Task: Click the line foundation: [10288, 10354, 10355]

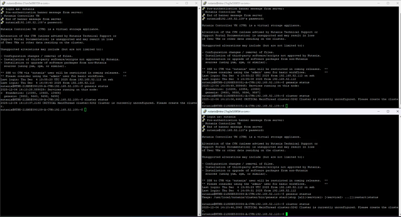Action: [233, 89]
